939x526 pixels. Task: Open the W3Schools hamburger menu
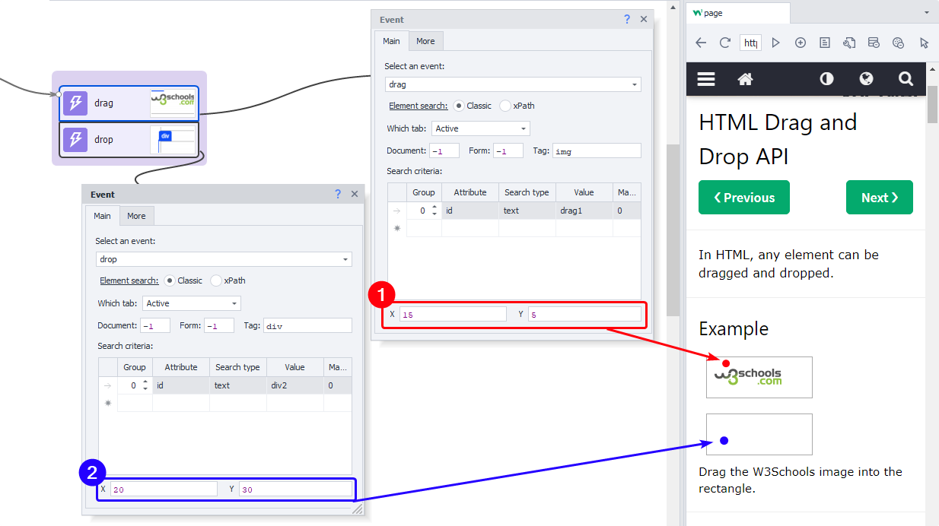click(706, 79)
